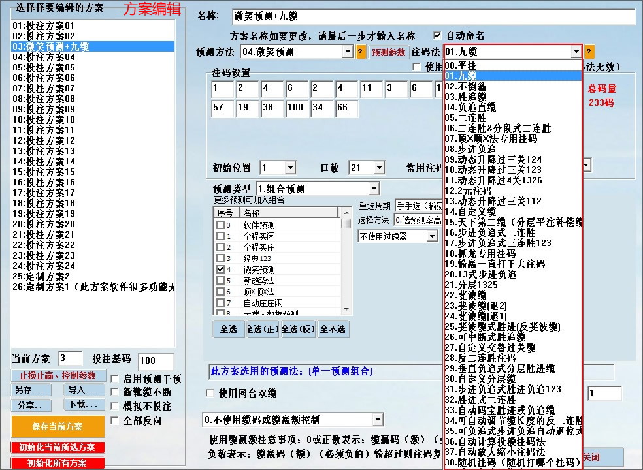This screenshot has width=643, height=470.
Task: Open the 口数 dropdown showing 21
Action: tap(378, 167)
